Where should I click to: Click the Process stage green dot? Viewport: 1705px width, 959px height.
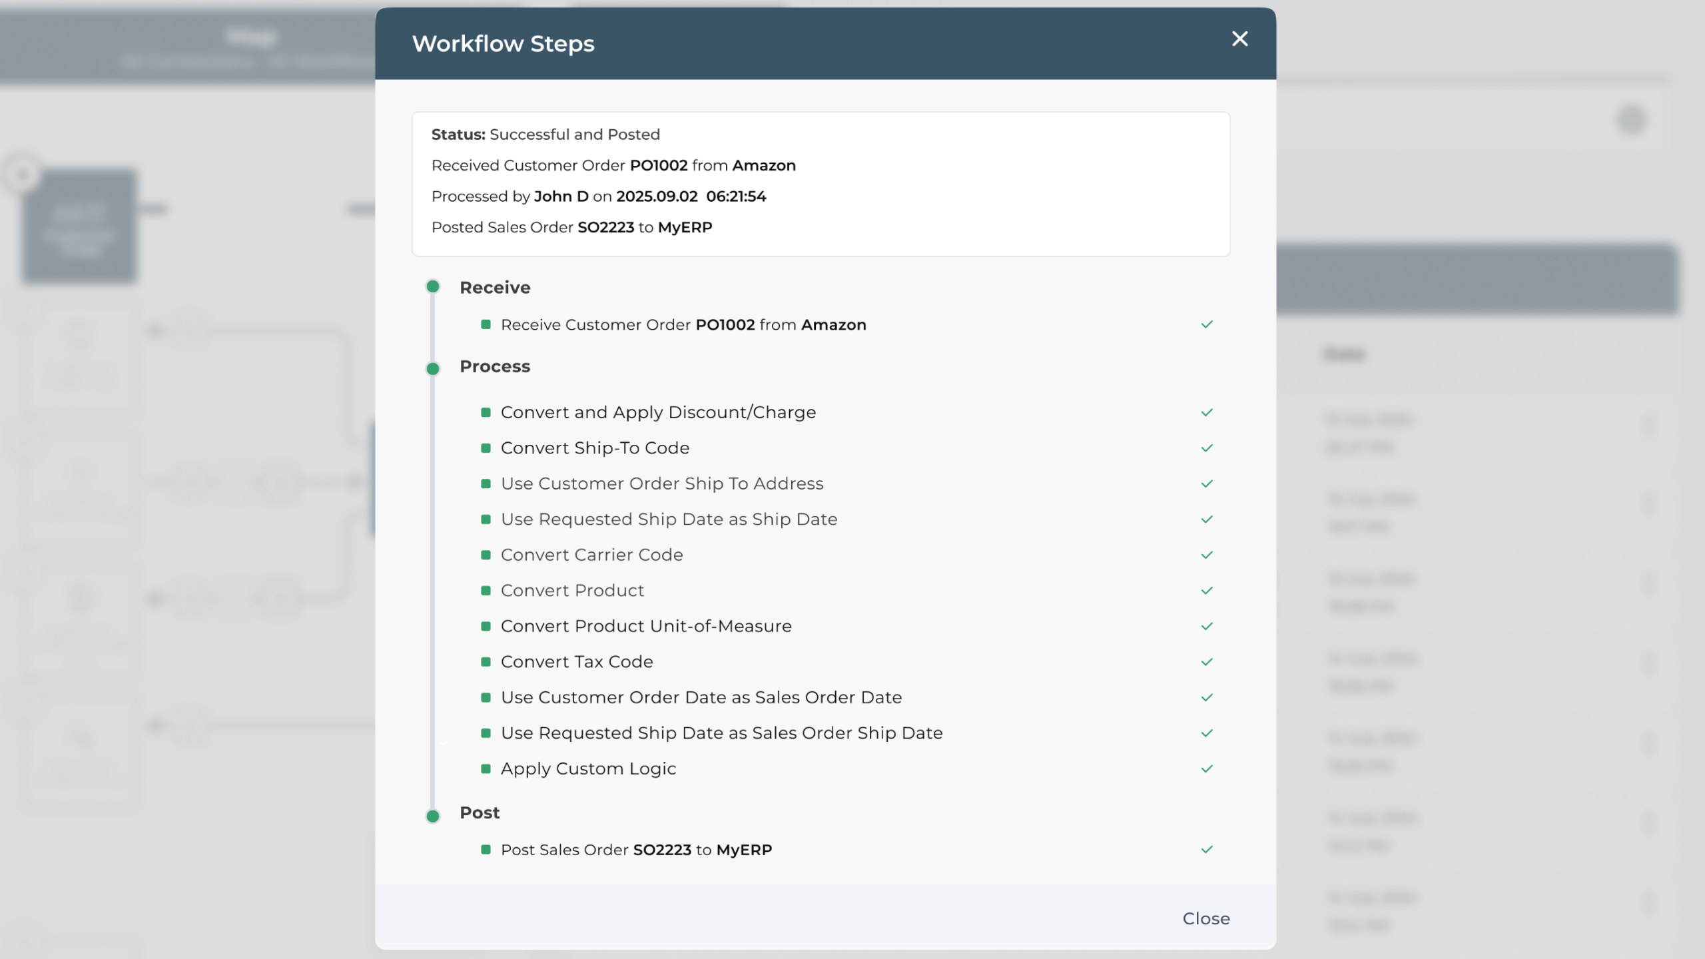click(433, 368)
